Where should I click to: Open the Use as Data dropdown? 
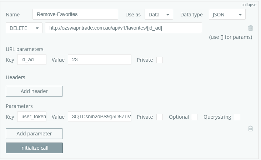tap(159, 15)
